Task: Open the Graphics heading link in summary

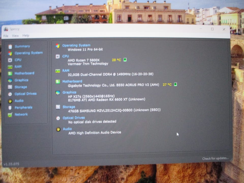Action: point(69,93)
